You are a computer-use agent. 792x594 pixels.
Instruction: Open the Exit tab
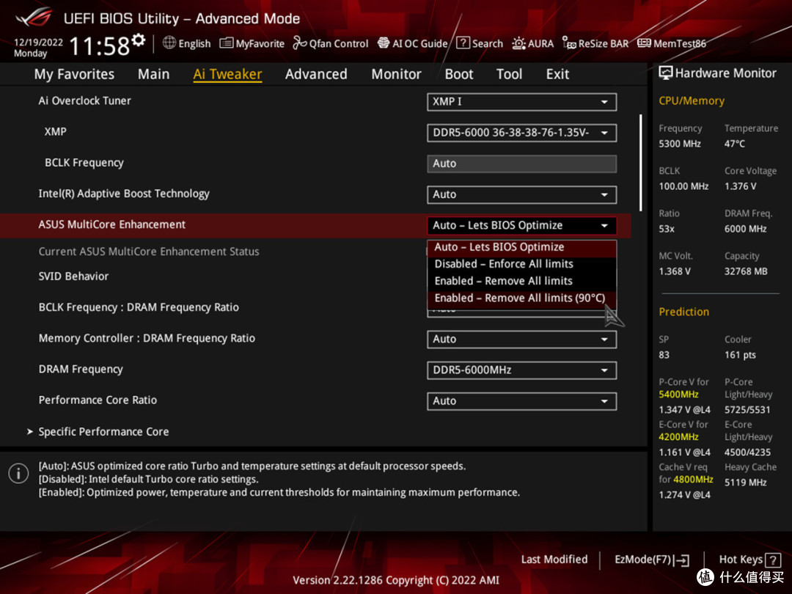tap(557, 74)
